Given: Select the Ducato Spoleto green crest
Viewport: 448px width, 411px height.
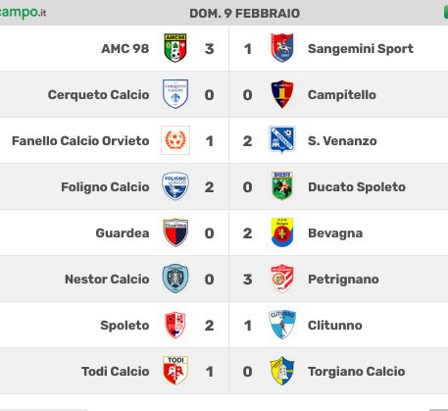Looking at the screenshot, I should [282, 186].
